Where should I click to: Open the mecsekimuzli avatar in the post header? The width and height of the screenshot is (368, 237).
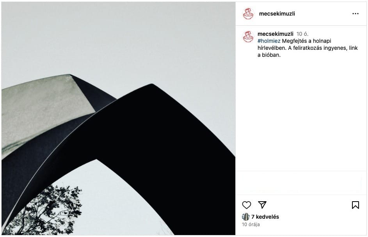248,14
